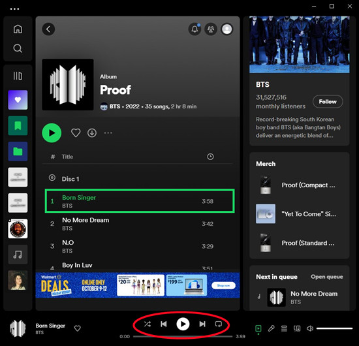Click the BTS artist name heading
Screen dimensions: 359x346
pos(262,84)
